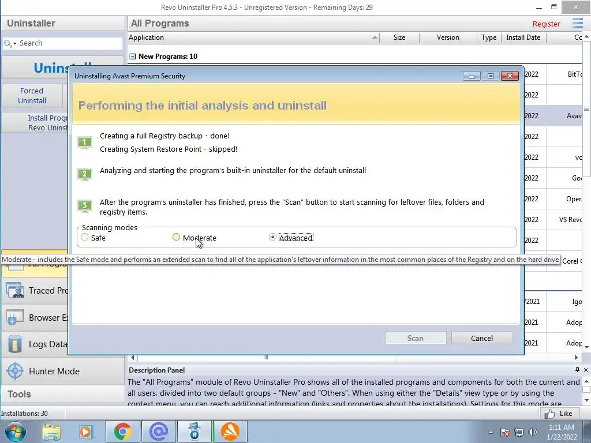
Task: Cancel the Avast uninstall dialog
Action: point(482,338)
